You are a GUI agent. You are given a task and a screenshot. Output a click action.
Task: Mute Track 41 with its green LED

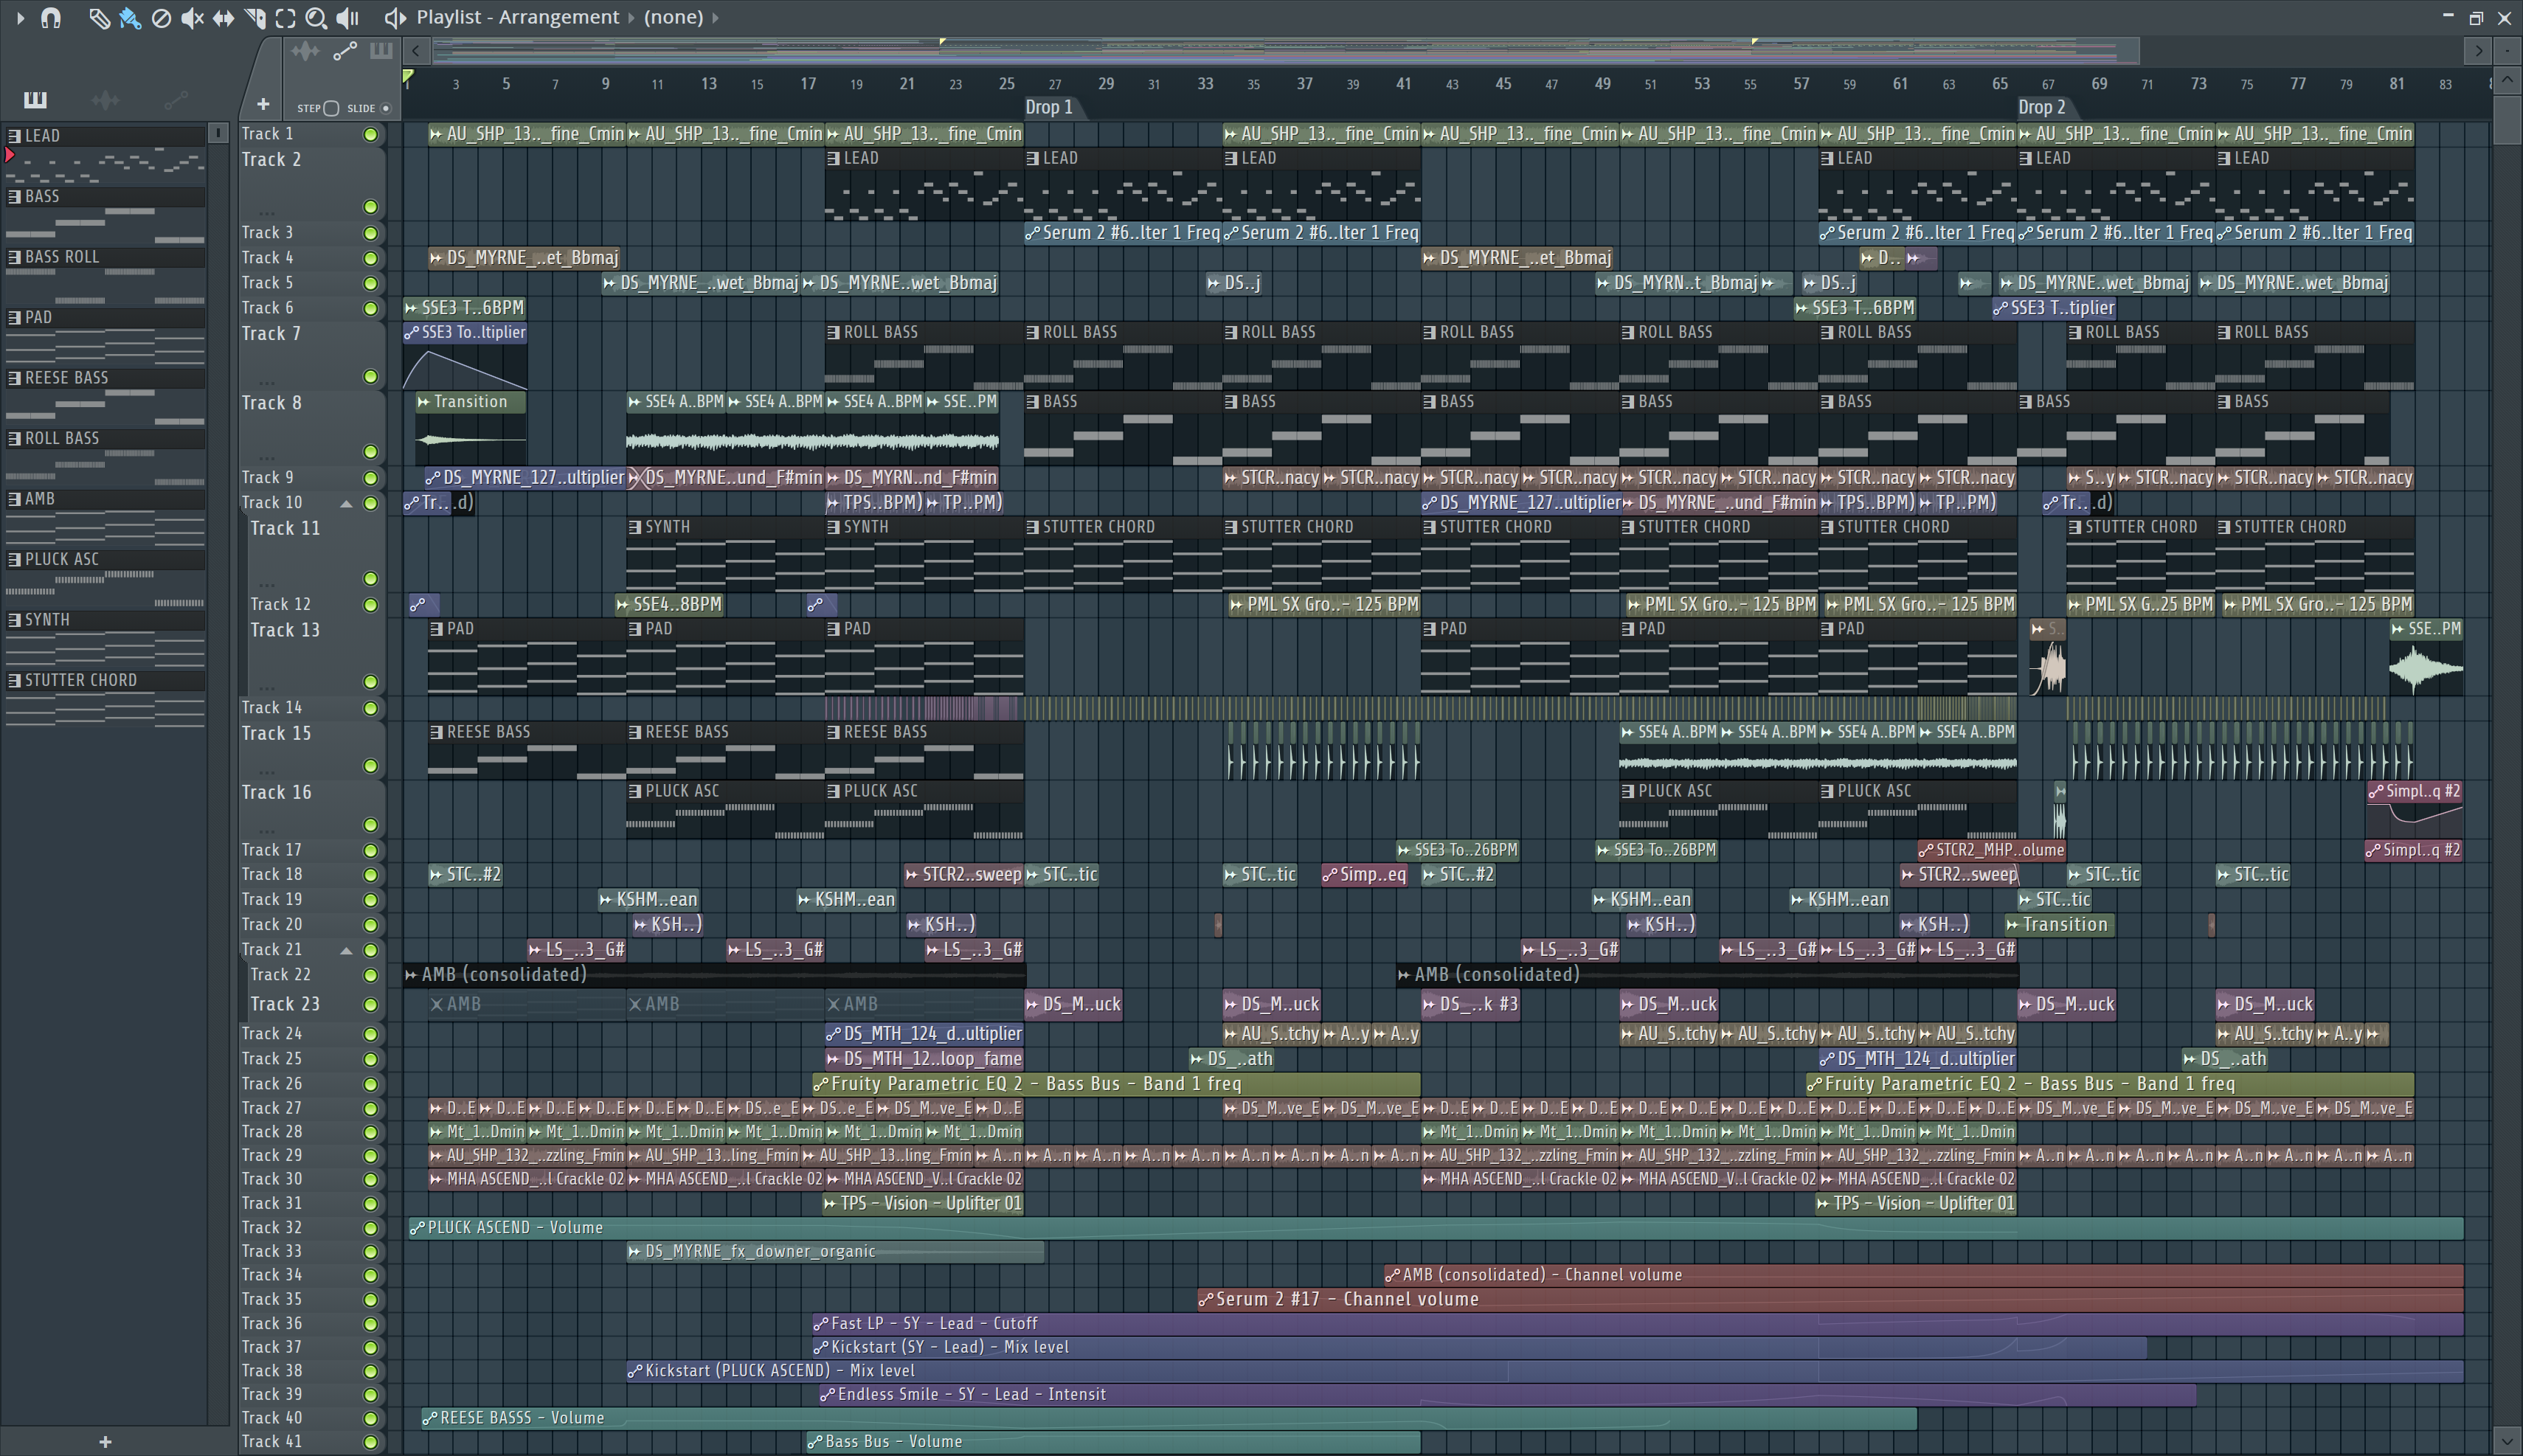click(x=370, y=1442)
